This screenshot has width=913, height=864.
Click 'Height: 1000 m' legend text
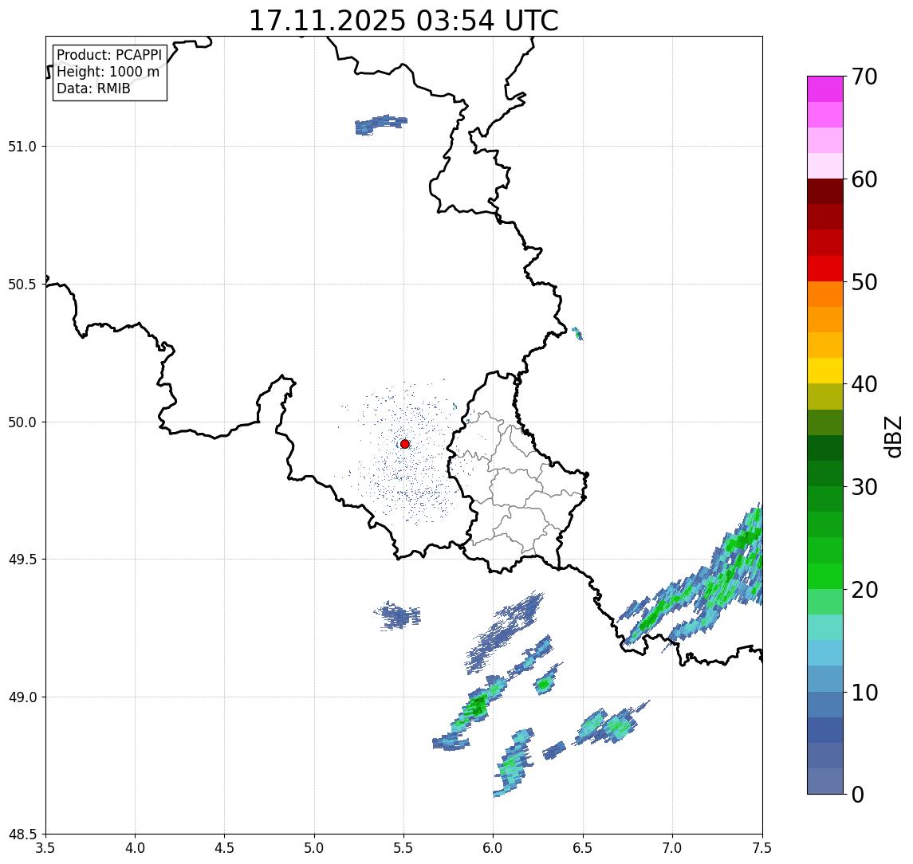coord(108,72)
